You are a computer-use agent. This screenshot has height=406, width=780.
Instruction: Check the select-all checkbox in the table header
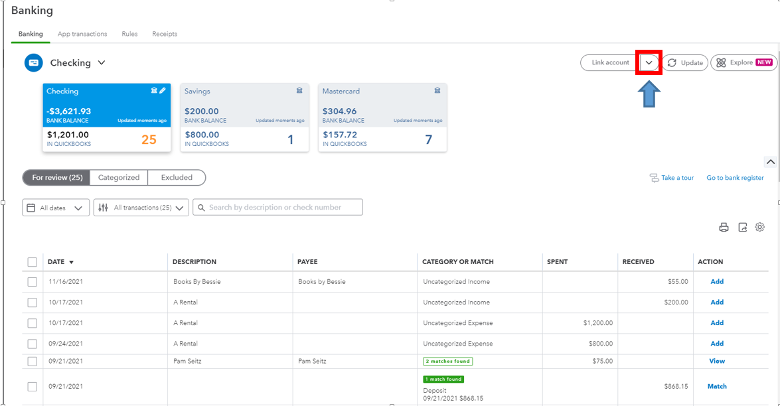tap(32, 261)
